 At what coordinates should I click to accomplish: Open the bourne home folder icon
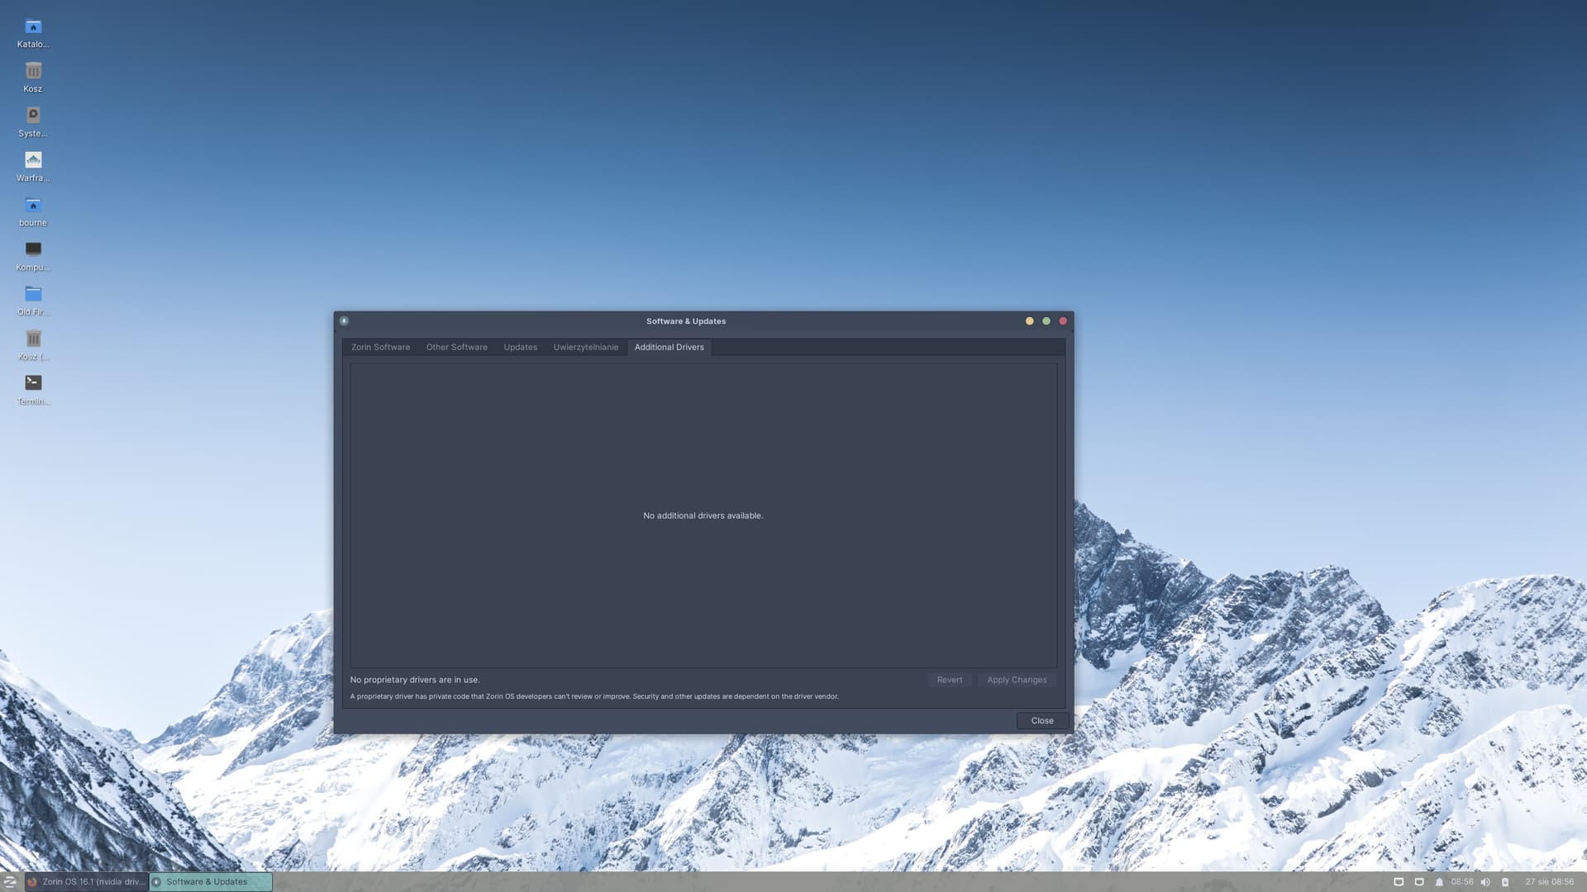[x=33, y=205]
